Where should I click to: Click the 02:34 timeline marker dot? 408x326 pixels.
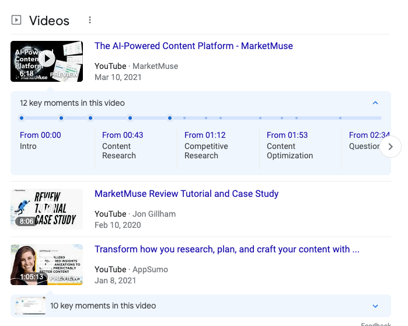(x=170, y=118)
